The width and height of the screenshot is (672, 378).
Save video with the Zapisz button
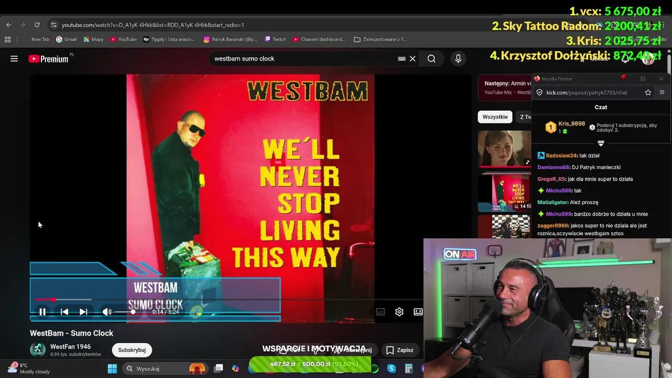click(400, 350)
